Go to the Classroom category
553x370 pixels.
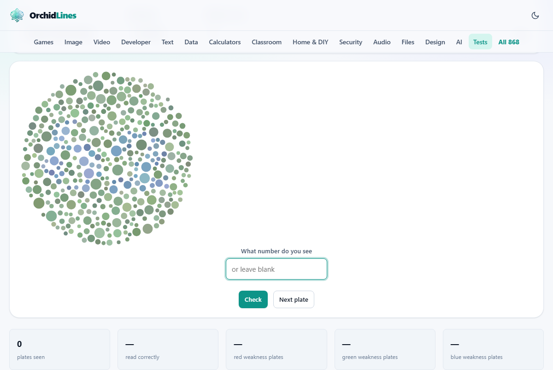tap(266, 42)
